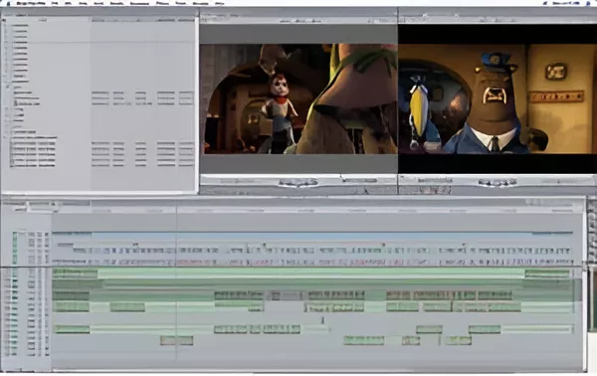Click the Canvas transport play controls cluster
Image resolution: width=597 pixels, height=376 pixels.
point(497,183)
